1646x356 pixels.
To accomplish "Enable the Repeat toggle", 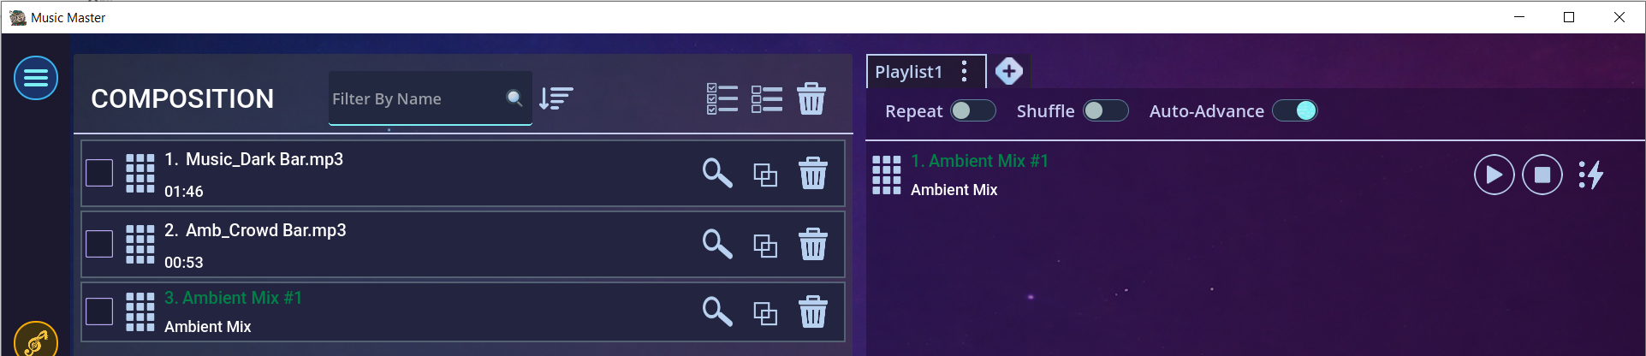I will (973, 111).
